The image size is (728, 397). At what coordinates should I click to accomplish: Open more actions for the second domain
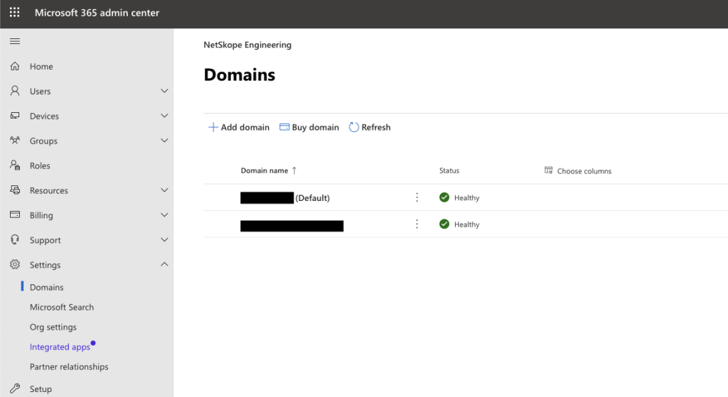click(x=417, y=224)
